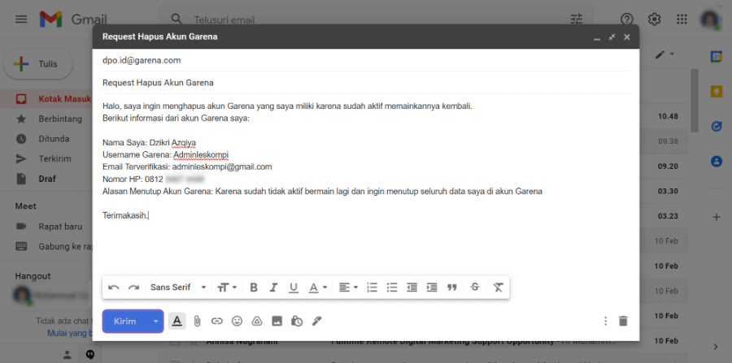Insert a photo
The height and width of the screenshot is (363, 732).
pos(277,321)
